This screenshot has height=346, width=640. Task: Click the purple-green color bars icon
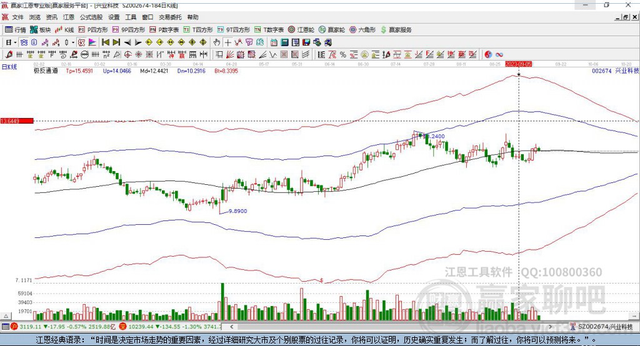point(92,42)
